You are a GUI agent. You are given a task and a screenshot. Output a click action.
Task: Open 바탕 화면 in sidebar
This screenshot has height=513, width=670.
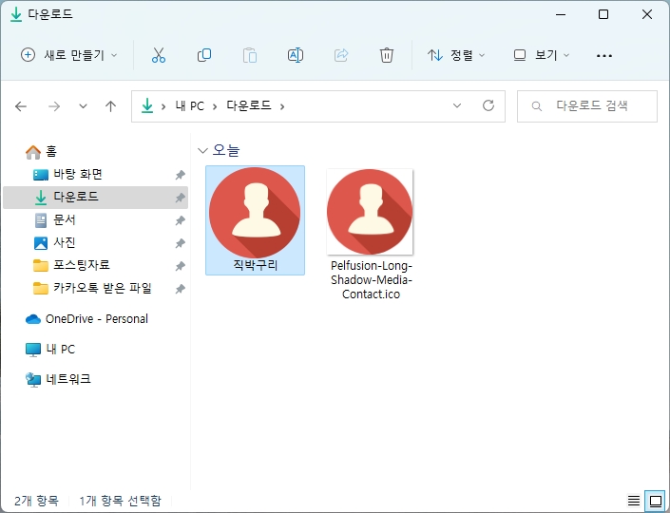pos(67,174)
